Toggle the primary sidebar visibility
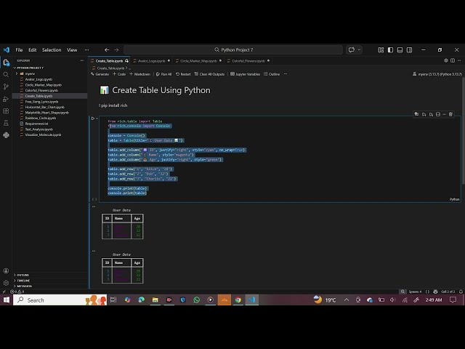Screen dimensions: 465x349 tap(391, 50)
